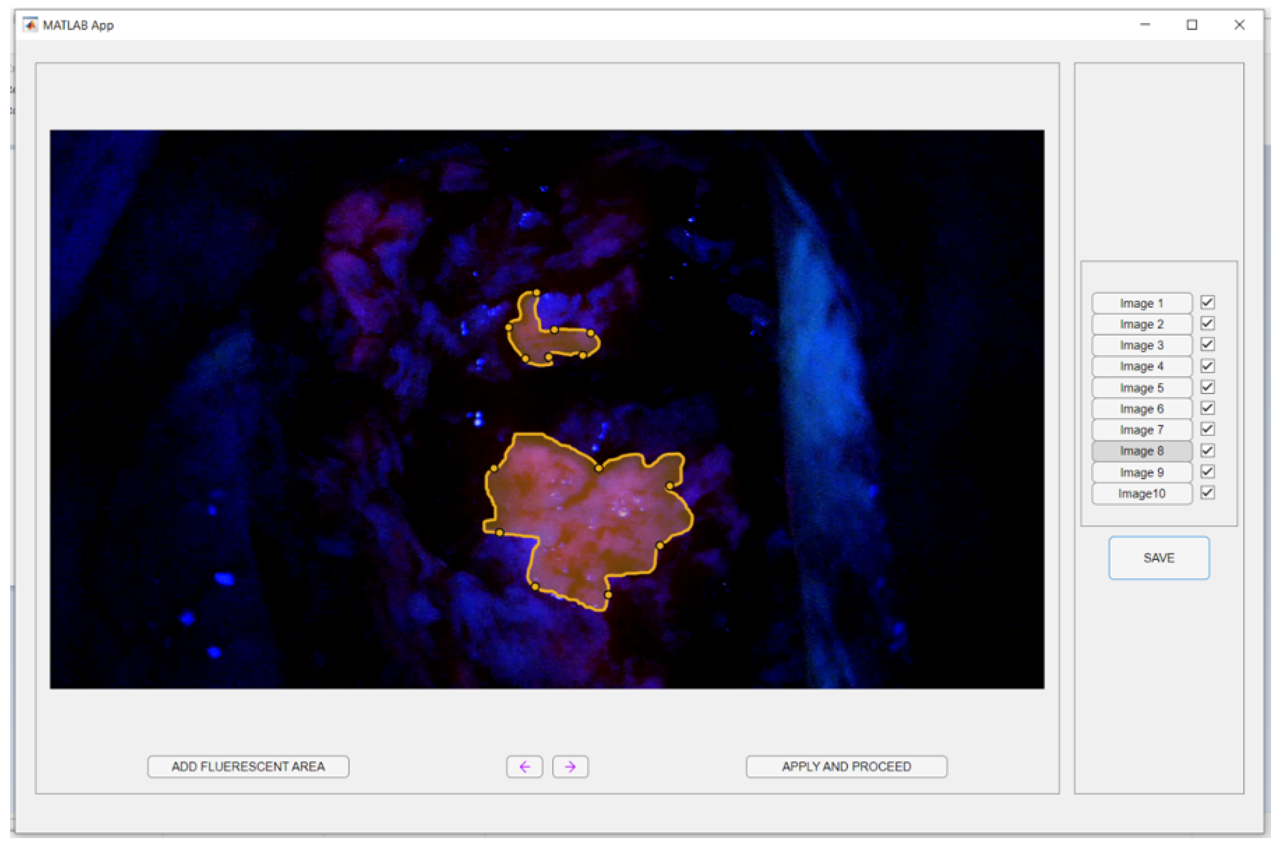
Task: Select the highlighted Image 8 entry
Action: tap(1141, 451)
